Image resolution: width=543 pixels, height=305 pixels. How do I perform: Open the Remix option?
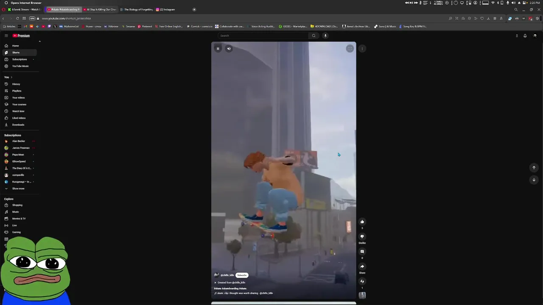[362, 281]
